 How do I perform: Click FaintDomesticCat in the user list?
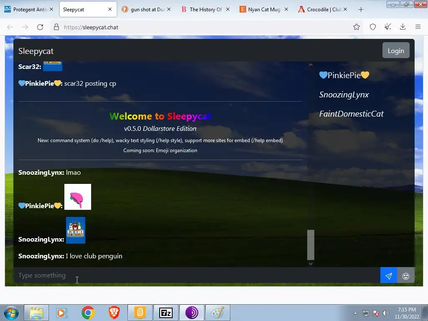[351, 114]
